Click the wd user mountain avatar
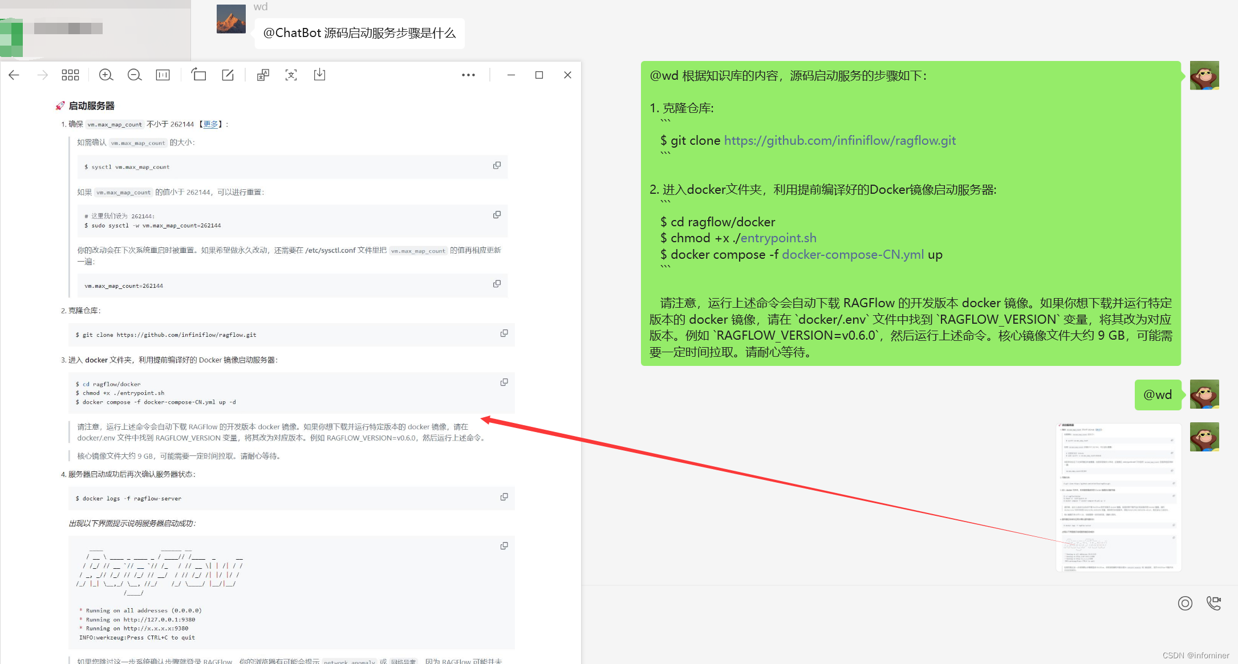The image size is (1238, 664). pyautogui.click(x=231, y=19)
